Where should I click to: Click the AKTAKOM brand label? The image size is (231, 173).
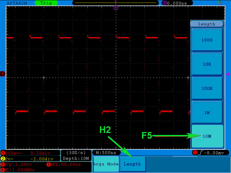click(17, 3)
